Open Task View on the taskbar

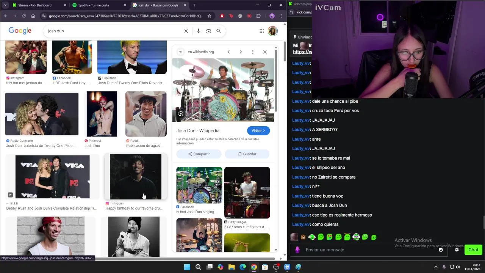pos(210,267)
